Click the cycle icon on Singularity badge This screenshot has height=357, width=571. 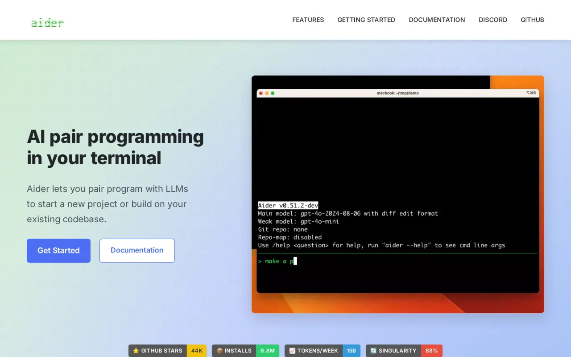click(373, 351)
